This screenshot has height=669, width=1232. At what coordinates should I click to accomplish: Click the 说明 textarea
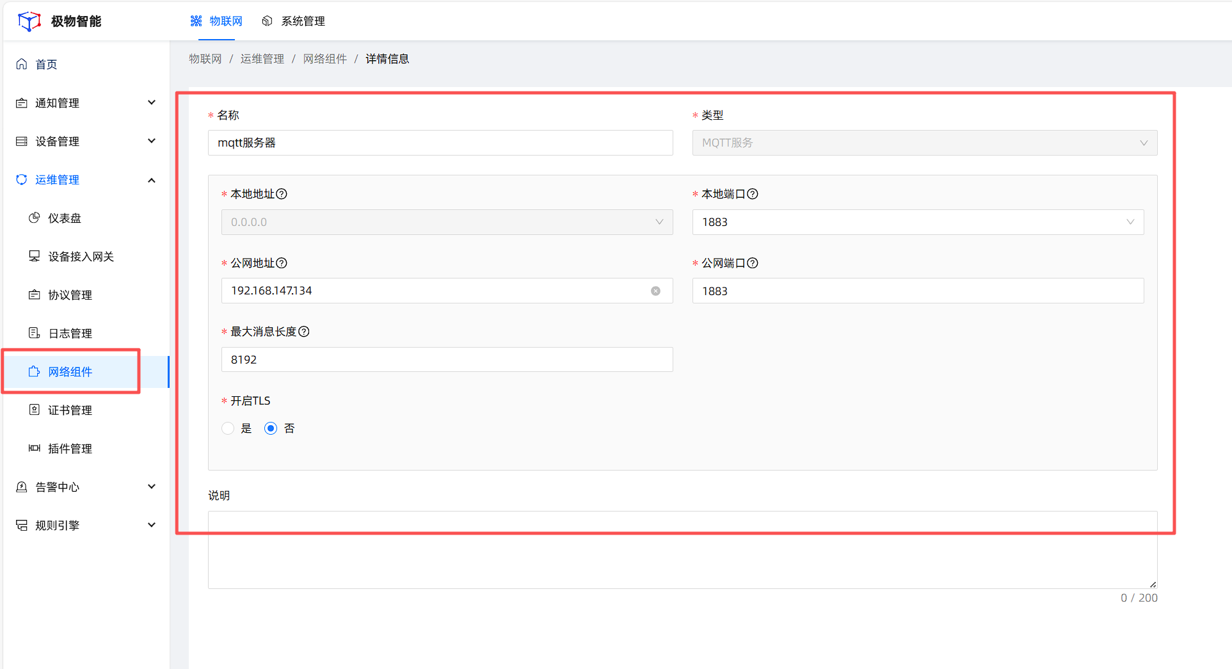pos(682,550)
